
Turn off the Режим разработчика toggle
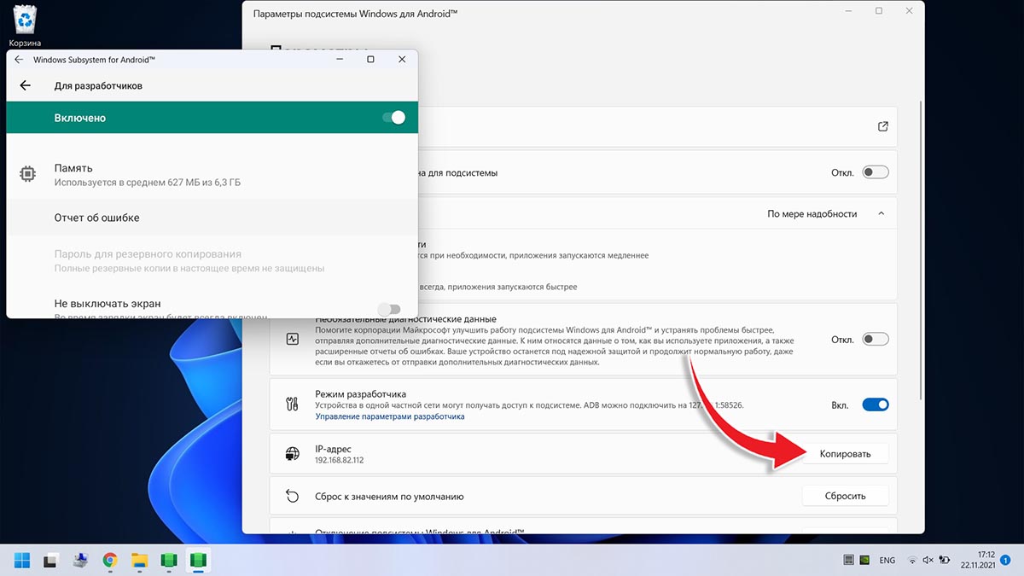click(876, 404)
